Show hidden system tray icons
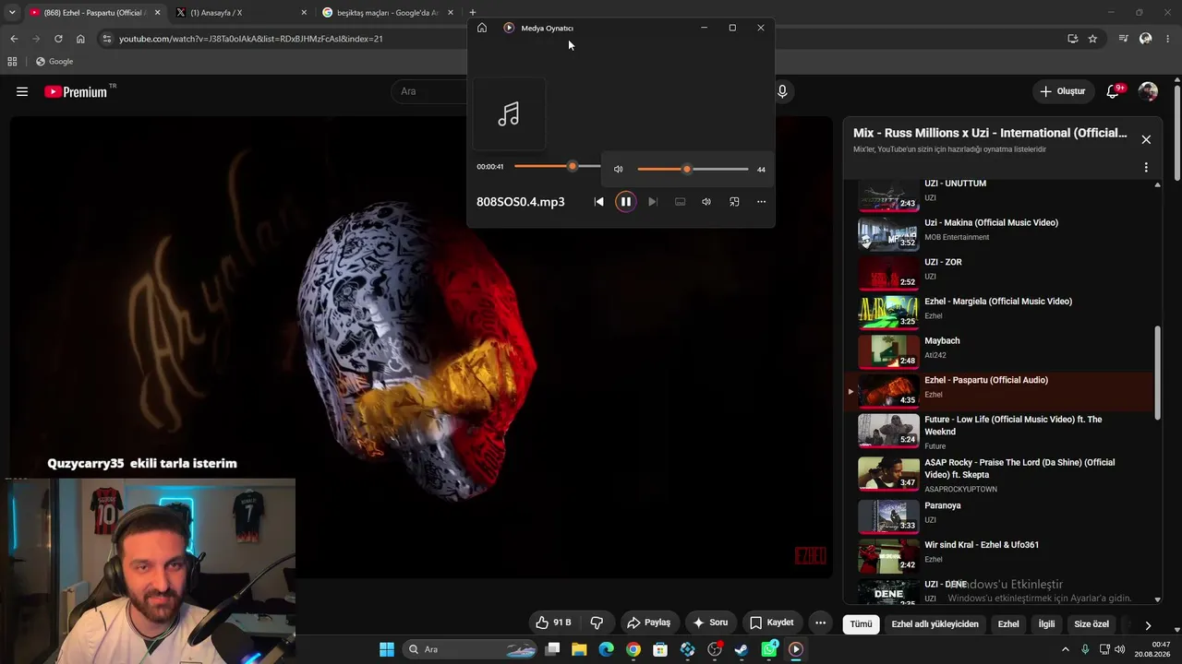This screenshot has width=1182, height=664. [x=1065, y=649]
